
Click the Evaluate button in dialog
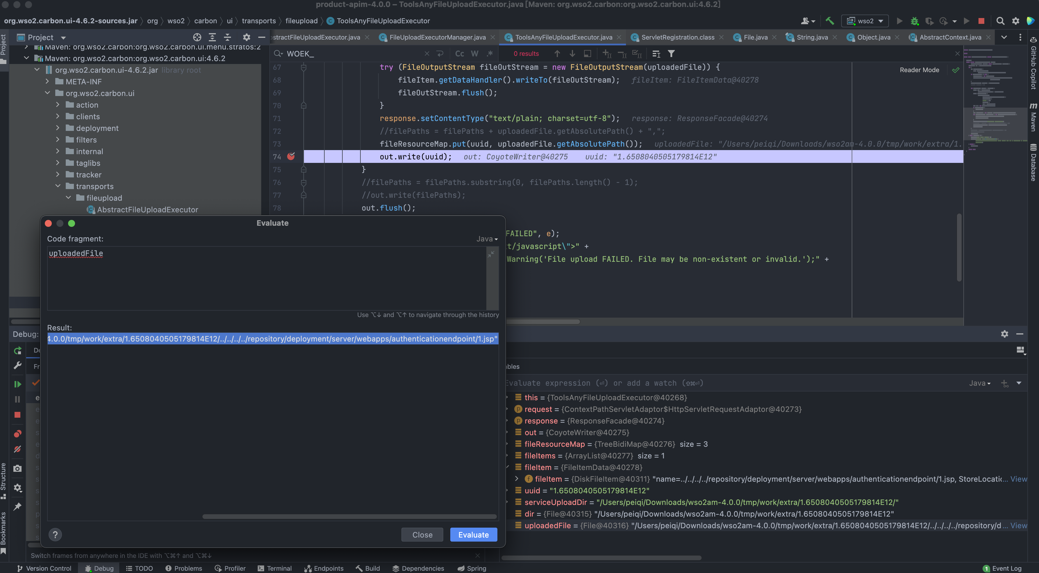point(473,535)
